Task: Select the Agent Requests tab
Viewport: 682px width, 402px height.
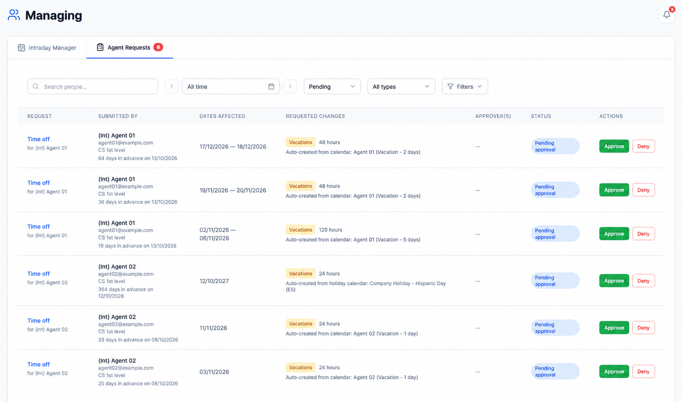Action: tap(129, 48)
